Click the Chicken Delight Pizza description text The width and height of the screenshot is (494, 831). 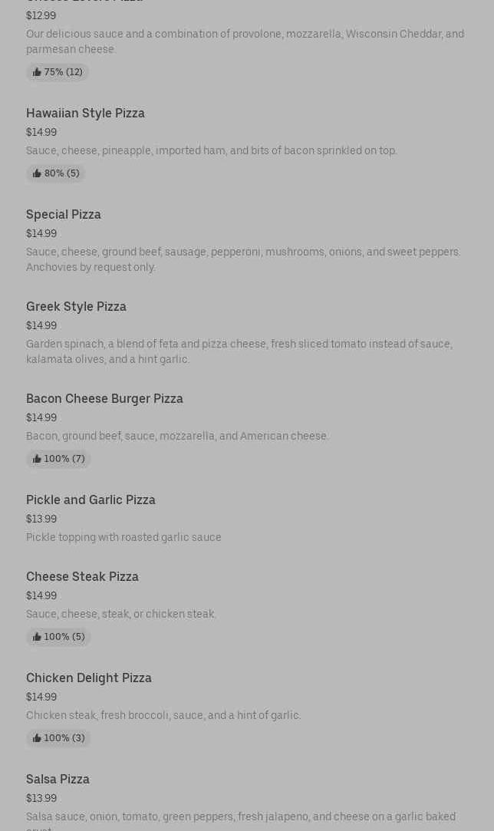163,715
